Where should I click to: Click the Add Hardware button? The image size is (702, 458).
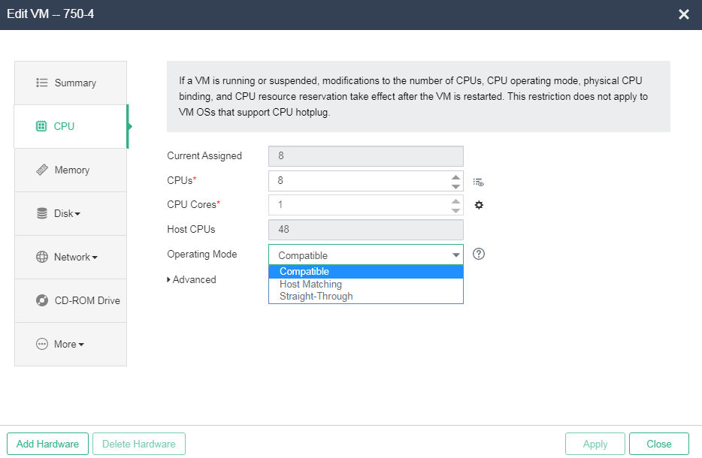[x=47, y=444]
